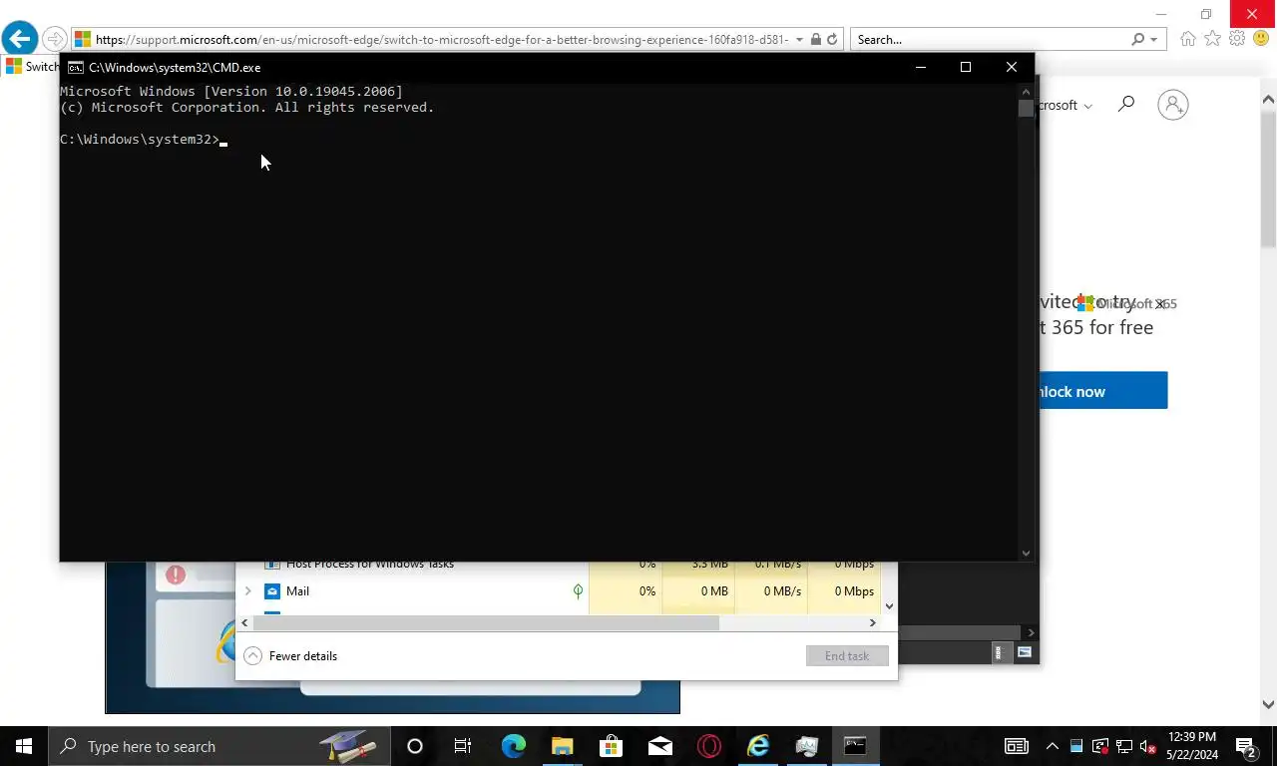Click the Sign in account icon on webpage
Viewport: 1277px width, 766px height.
tap(1173, 105)
